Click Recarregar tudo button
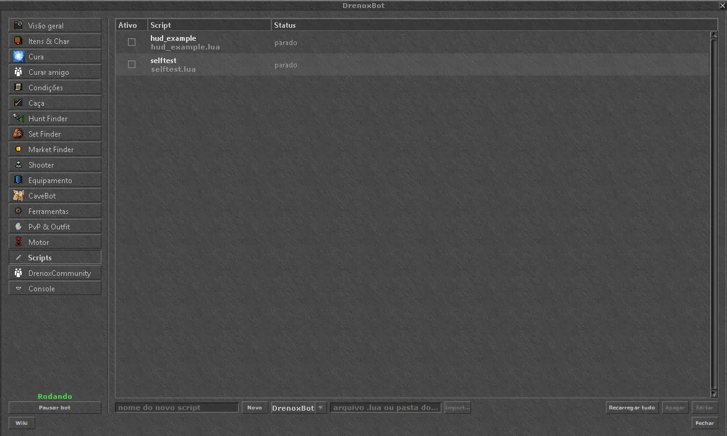The width and height of the screenshot is (727, 436). tap(632, 408)
